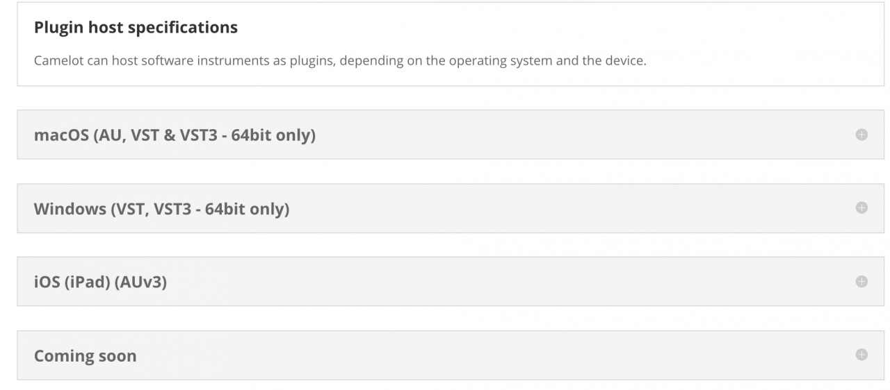Click the plus icon on the Windows row
The width and height of the screenshot is (890, 390).
861,208
